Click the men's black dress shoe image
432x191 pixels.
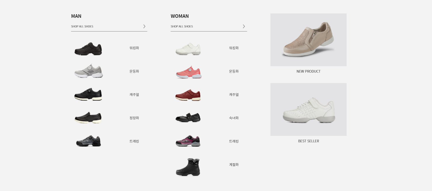88,118
